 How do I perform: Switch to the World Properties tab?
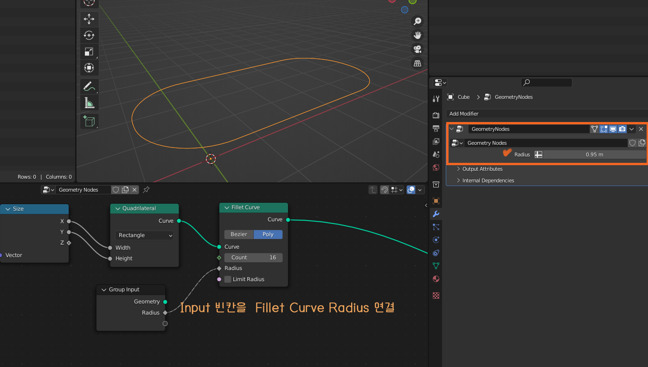point(436,167)
